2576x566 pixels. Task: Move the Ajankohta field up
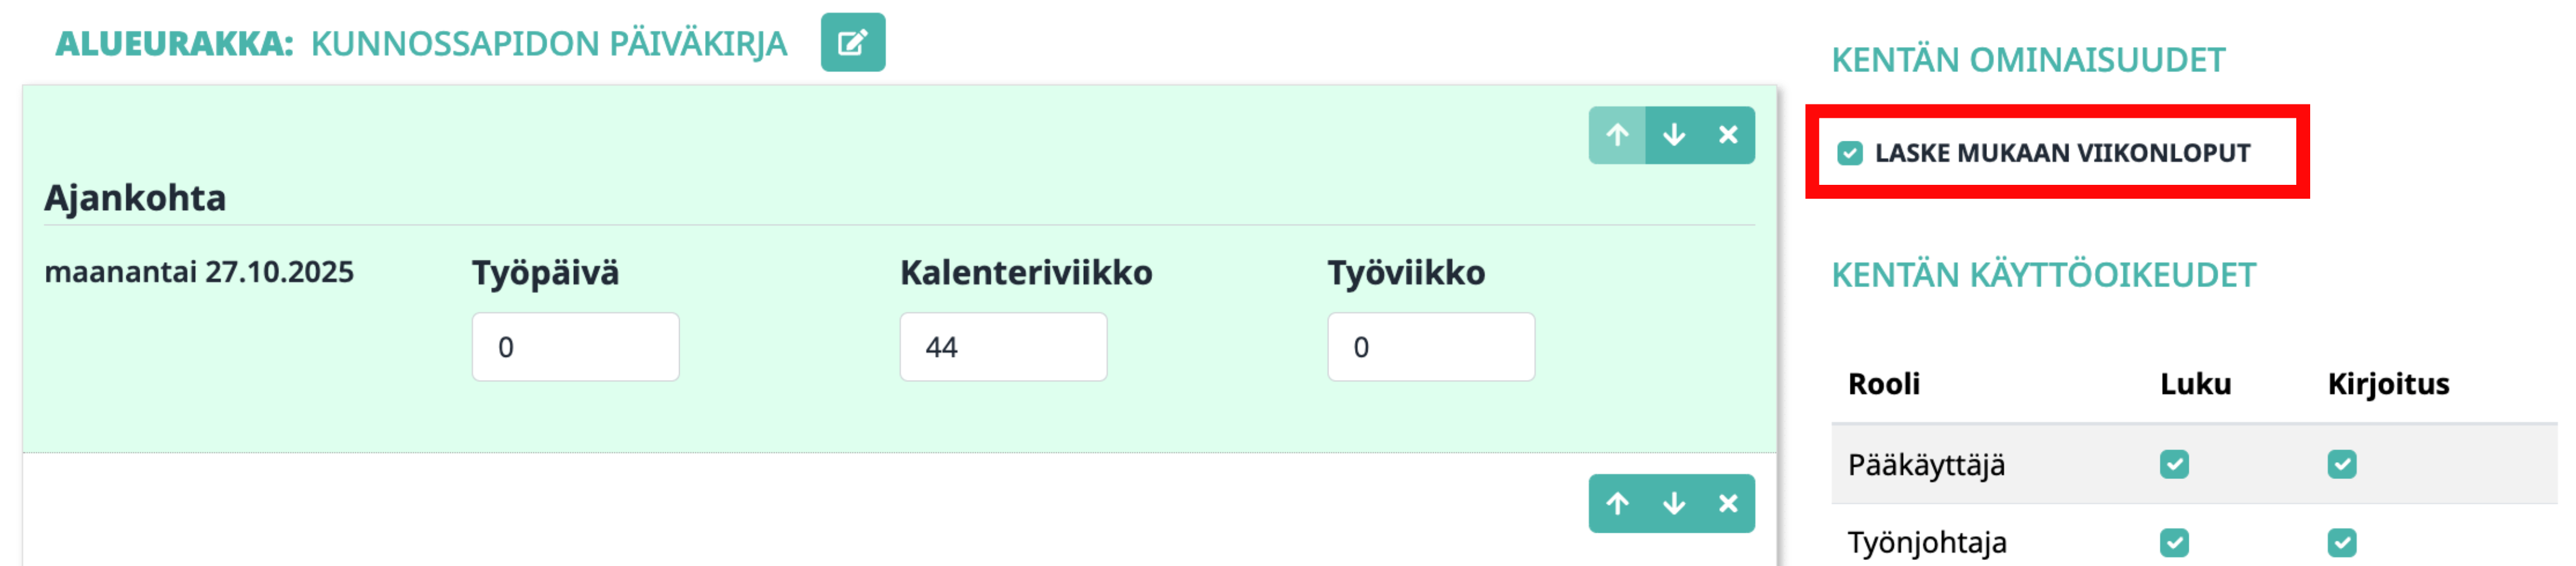click(x=1617, y=135)
